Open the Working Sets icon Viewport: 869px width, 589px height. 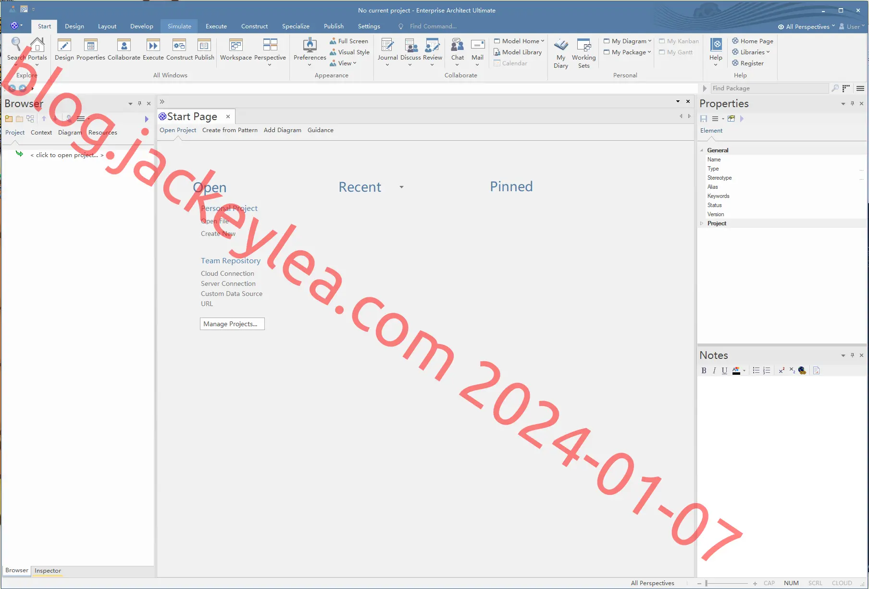click(584, 53)
